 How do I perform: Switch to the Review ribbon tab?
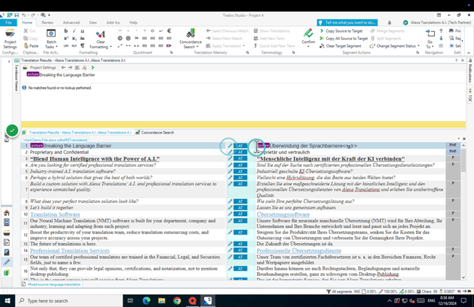(x=48, y=22)
